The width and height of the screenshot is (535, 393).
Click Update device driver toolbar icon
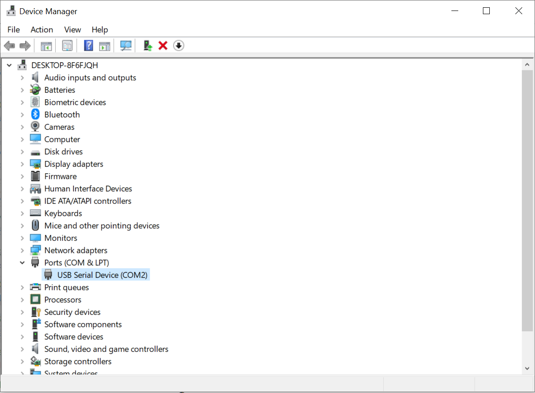point(148,46)
